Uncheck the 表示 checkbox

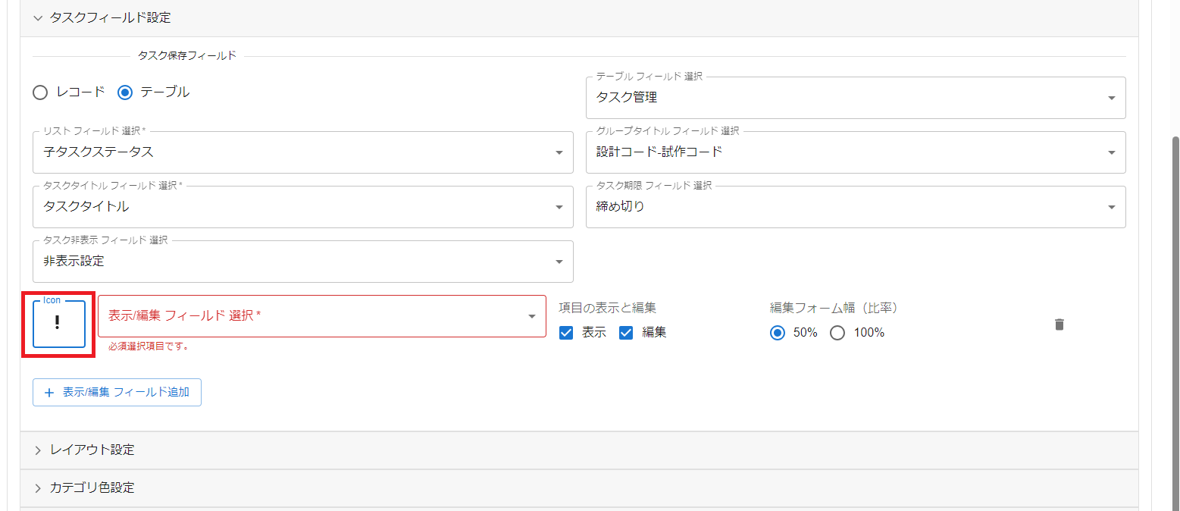(x=565, y=332)
